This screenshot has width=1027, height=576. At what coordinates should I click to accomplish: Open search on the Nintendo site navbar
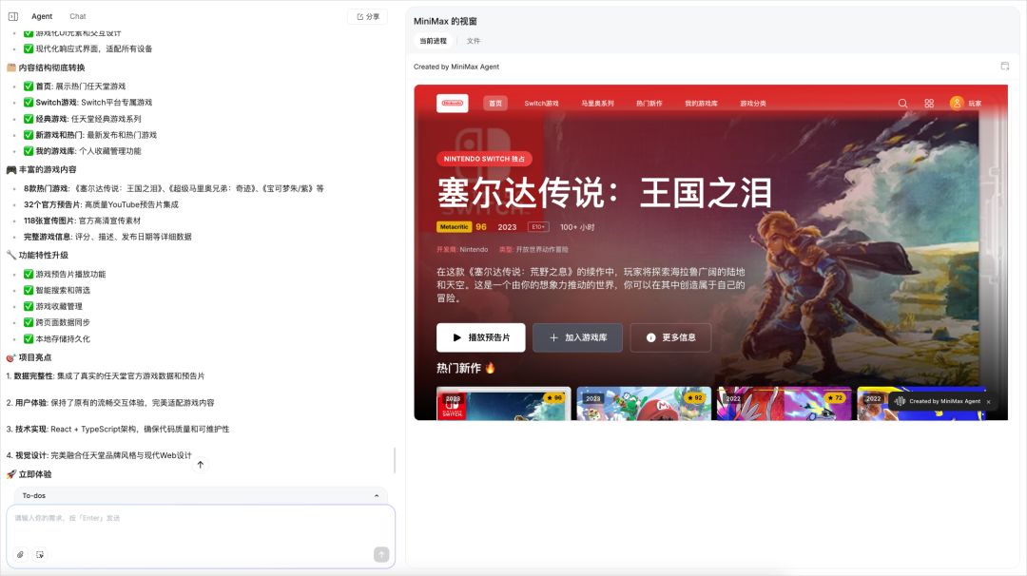901,104
